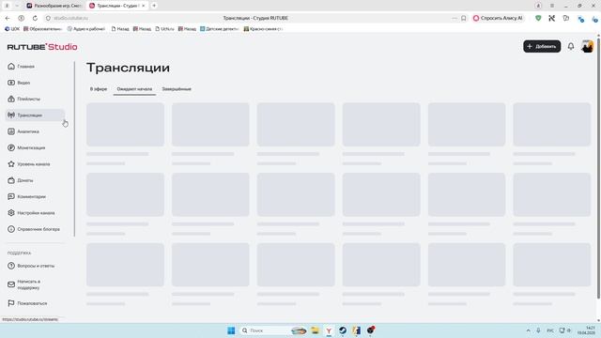Open Образовательные bookmark
The height and width of the screenshot is (338, 601).
pos(42,29)
